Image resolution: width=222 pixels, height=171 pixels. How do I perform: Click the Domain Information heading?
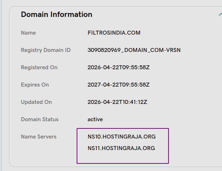point(56,14)
